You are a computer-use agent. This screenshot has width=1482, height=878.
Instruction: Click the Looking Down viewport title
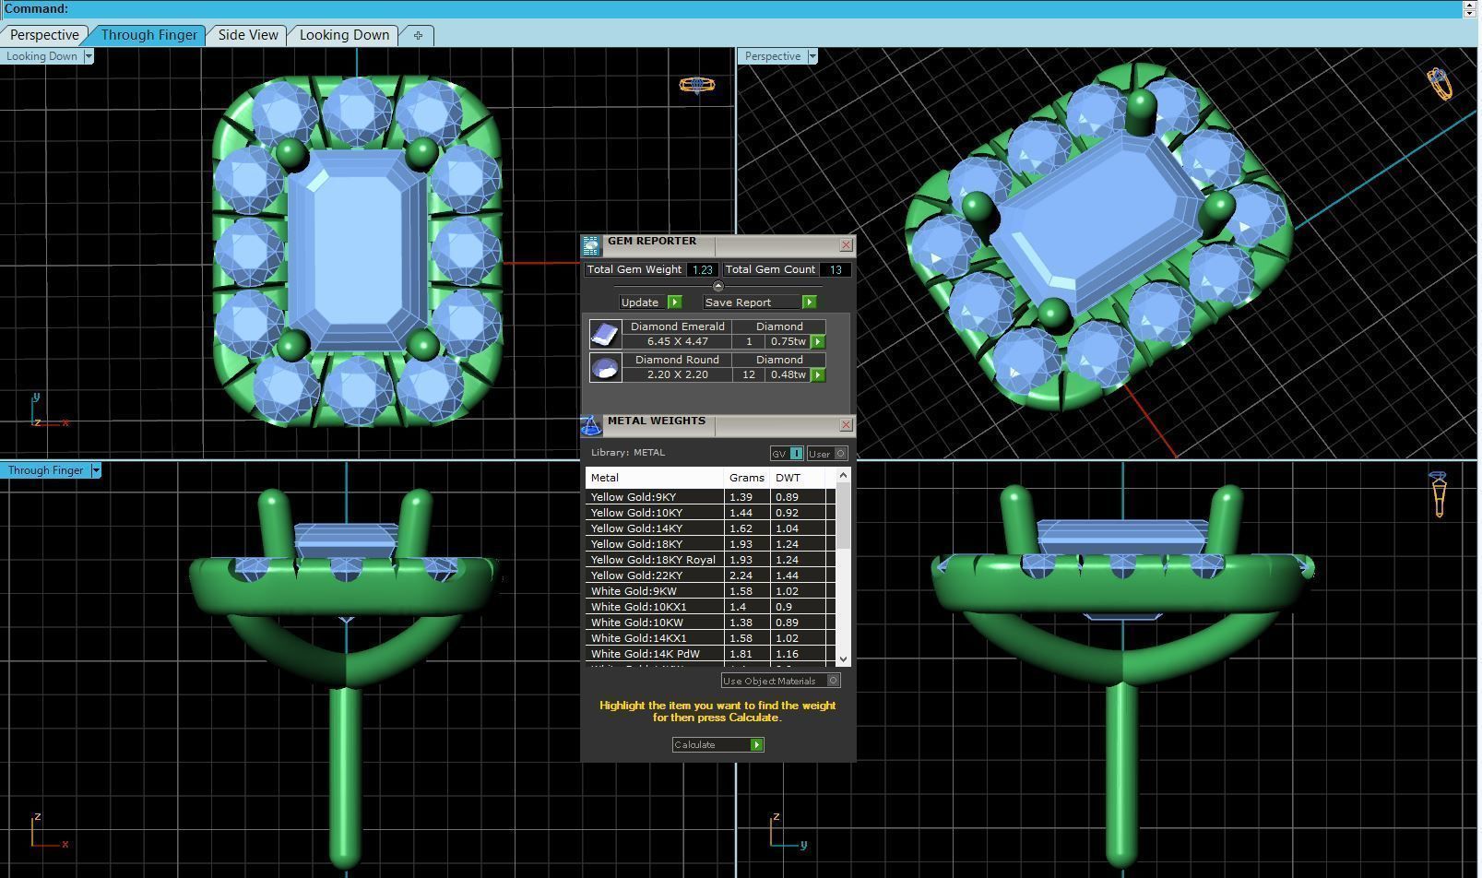click(x=42, y=56)
